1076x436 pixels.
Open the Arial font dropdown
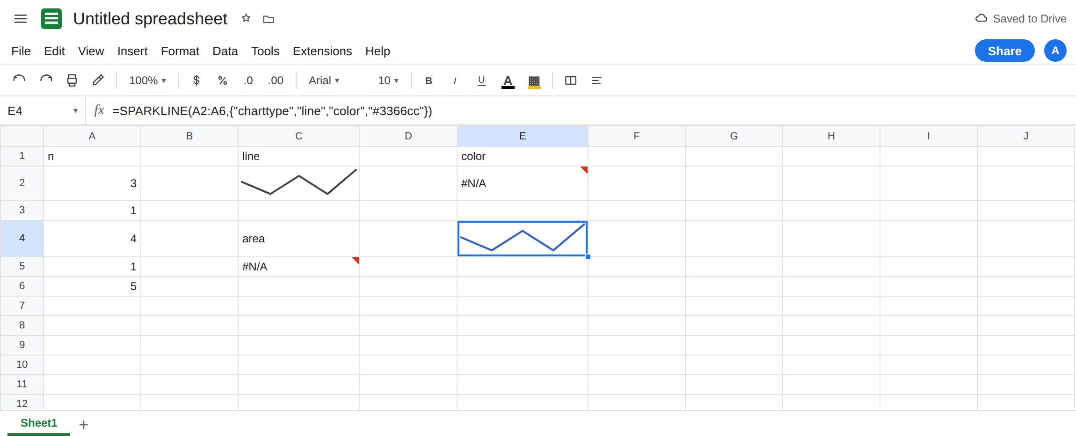click(x=324, y=80)
